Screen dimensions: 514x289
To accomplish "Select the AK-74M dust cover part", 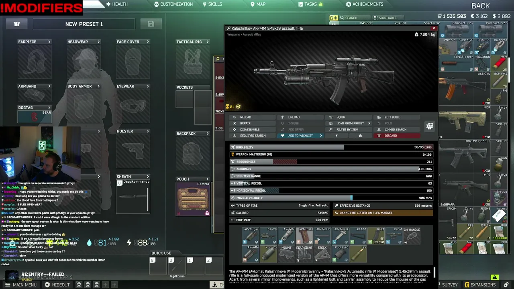I will click(322, 236).
